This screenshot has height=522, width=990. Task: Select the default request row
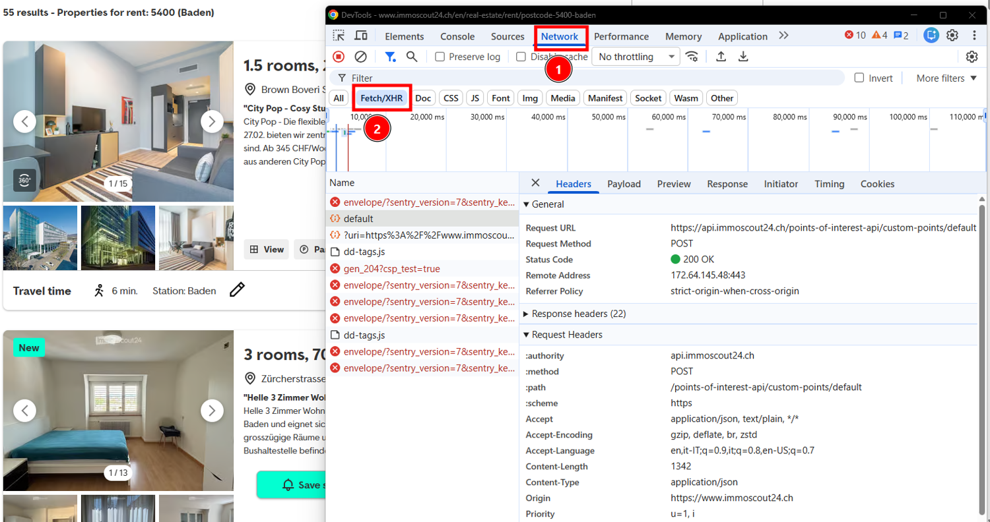pos(422,219)
